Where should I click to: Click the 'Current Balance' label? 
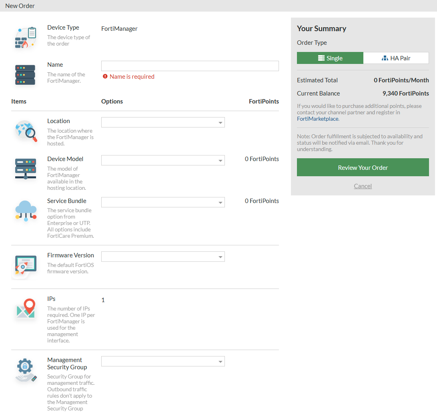coord(318,94)
